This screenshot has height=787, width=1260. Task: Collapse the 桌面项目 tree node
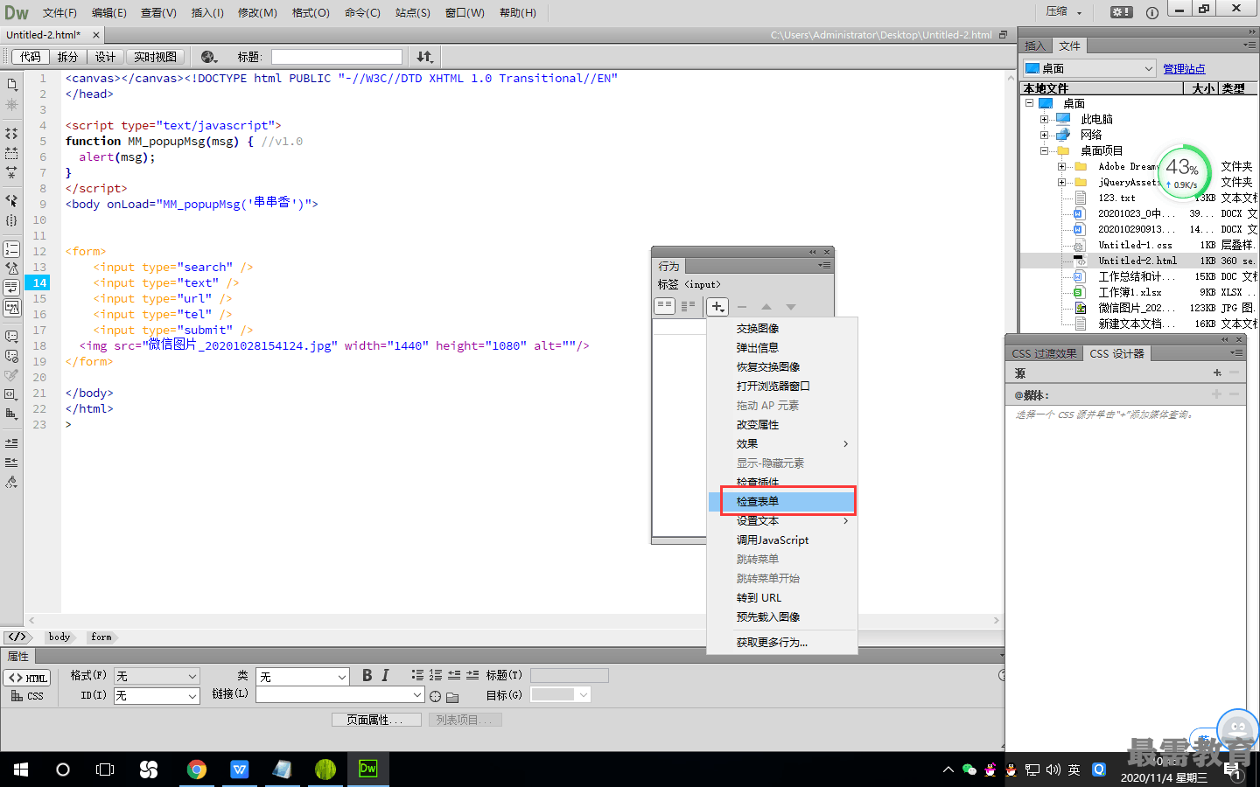pos(1044,150)
